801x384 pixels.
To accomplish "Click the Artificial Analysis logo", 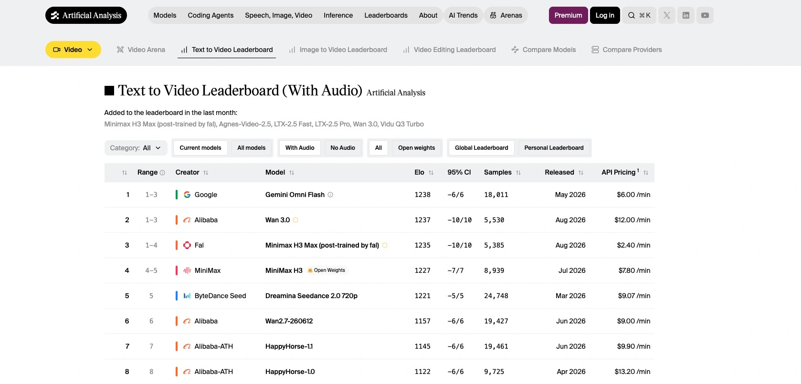I will (x=86, y=15).
